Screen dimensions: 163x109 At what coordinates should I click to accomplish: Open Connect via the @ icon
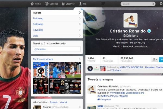(x=46, y=4)
